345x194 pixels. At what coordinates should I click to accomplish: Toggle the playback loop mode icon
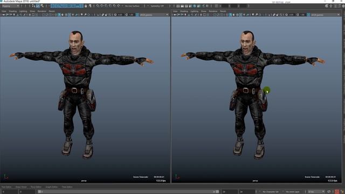[x=329, y=192]
